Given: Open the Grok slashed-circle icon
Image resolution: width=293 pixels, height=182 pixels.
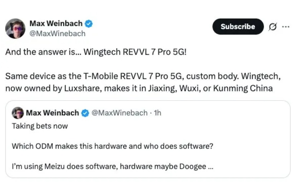Looking at the screenshot, I should pyautogui.click(x=273, y=27).
